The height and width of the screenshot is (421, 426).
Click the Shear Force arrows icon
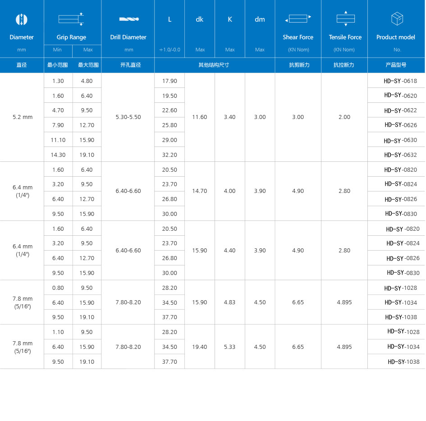pyautogui.click(x=298, y=19)
